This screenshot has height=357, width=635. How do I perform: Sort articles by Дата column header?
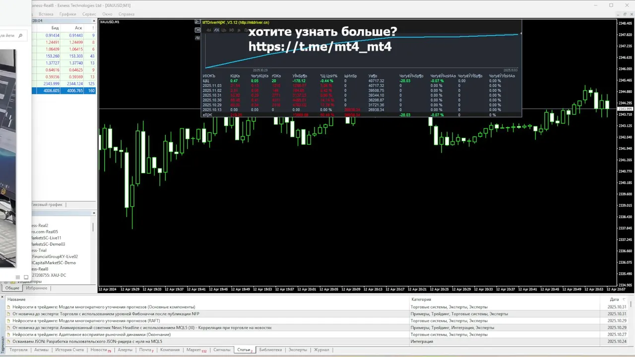tap(615, 299)
